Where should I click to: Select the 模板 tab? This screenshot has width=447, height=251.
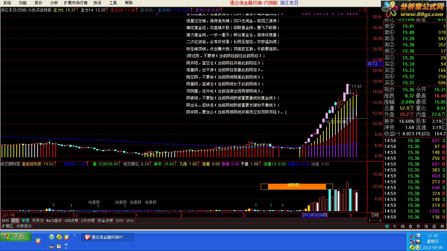pos(15,221)
